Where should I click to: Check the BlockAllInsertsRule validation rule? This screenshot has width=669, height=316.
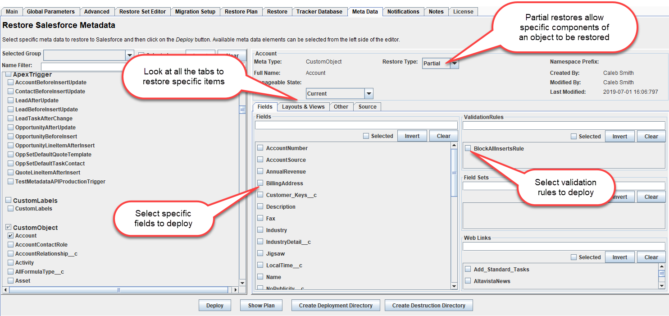click(468, 149)
